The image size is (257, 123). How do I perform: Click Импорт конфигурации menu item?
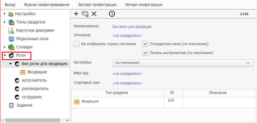(144, 5)
